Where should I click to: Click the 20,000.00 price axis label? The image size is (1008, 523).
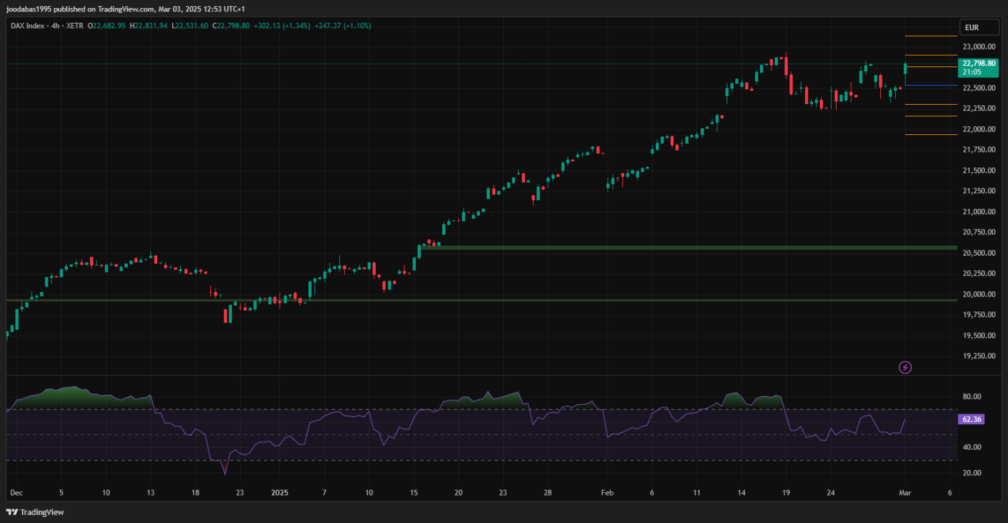tap(978, 295)
